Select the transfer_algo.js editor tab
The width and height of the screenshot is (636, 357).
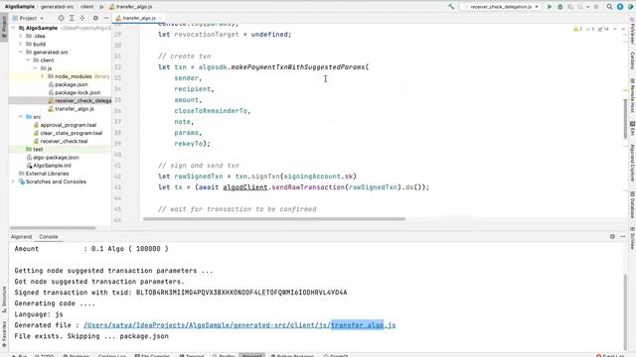pyautogui.click(x=139, y=18)
